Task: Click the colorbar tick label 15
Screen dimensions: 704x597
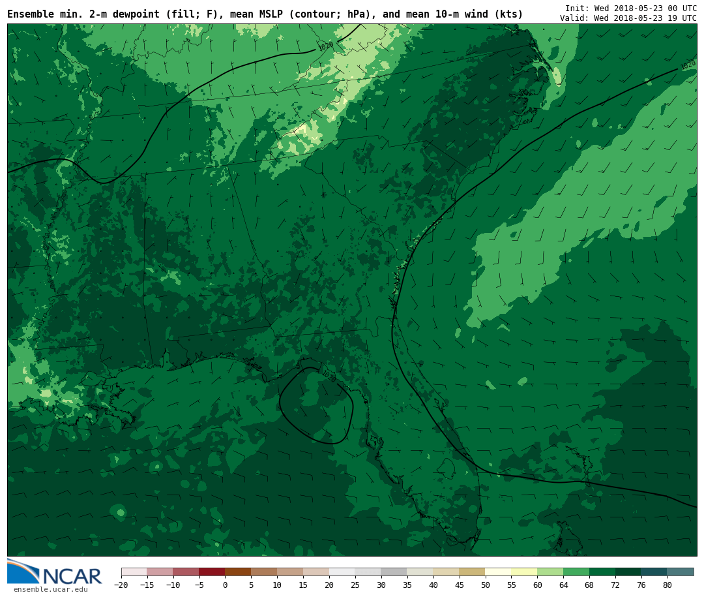Action: (303, 585)
